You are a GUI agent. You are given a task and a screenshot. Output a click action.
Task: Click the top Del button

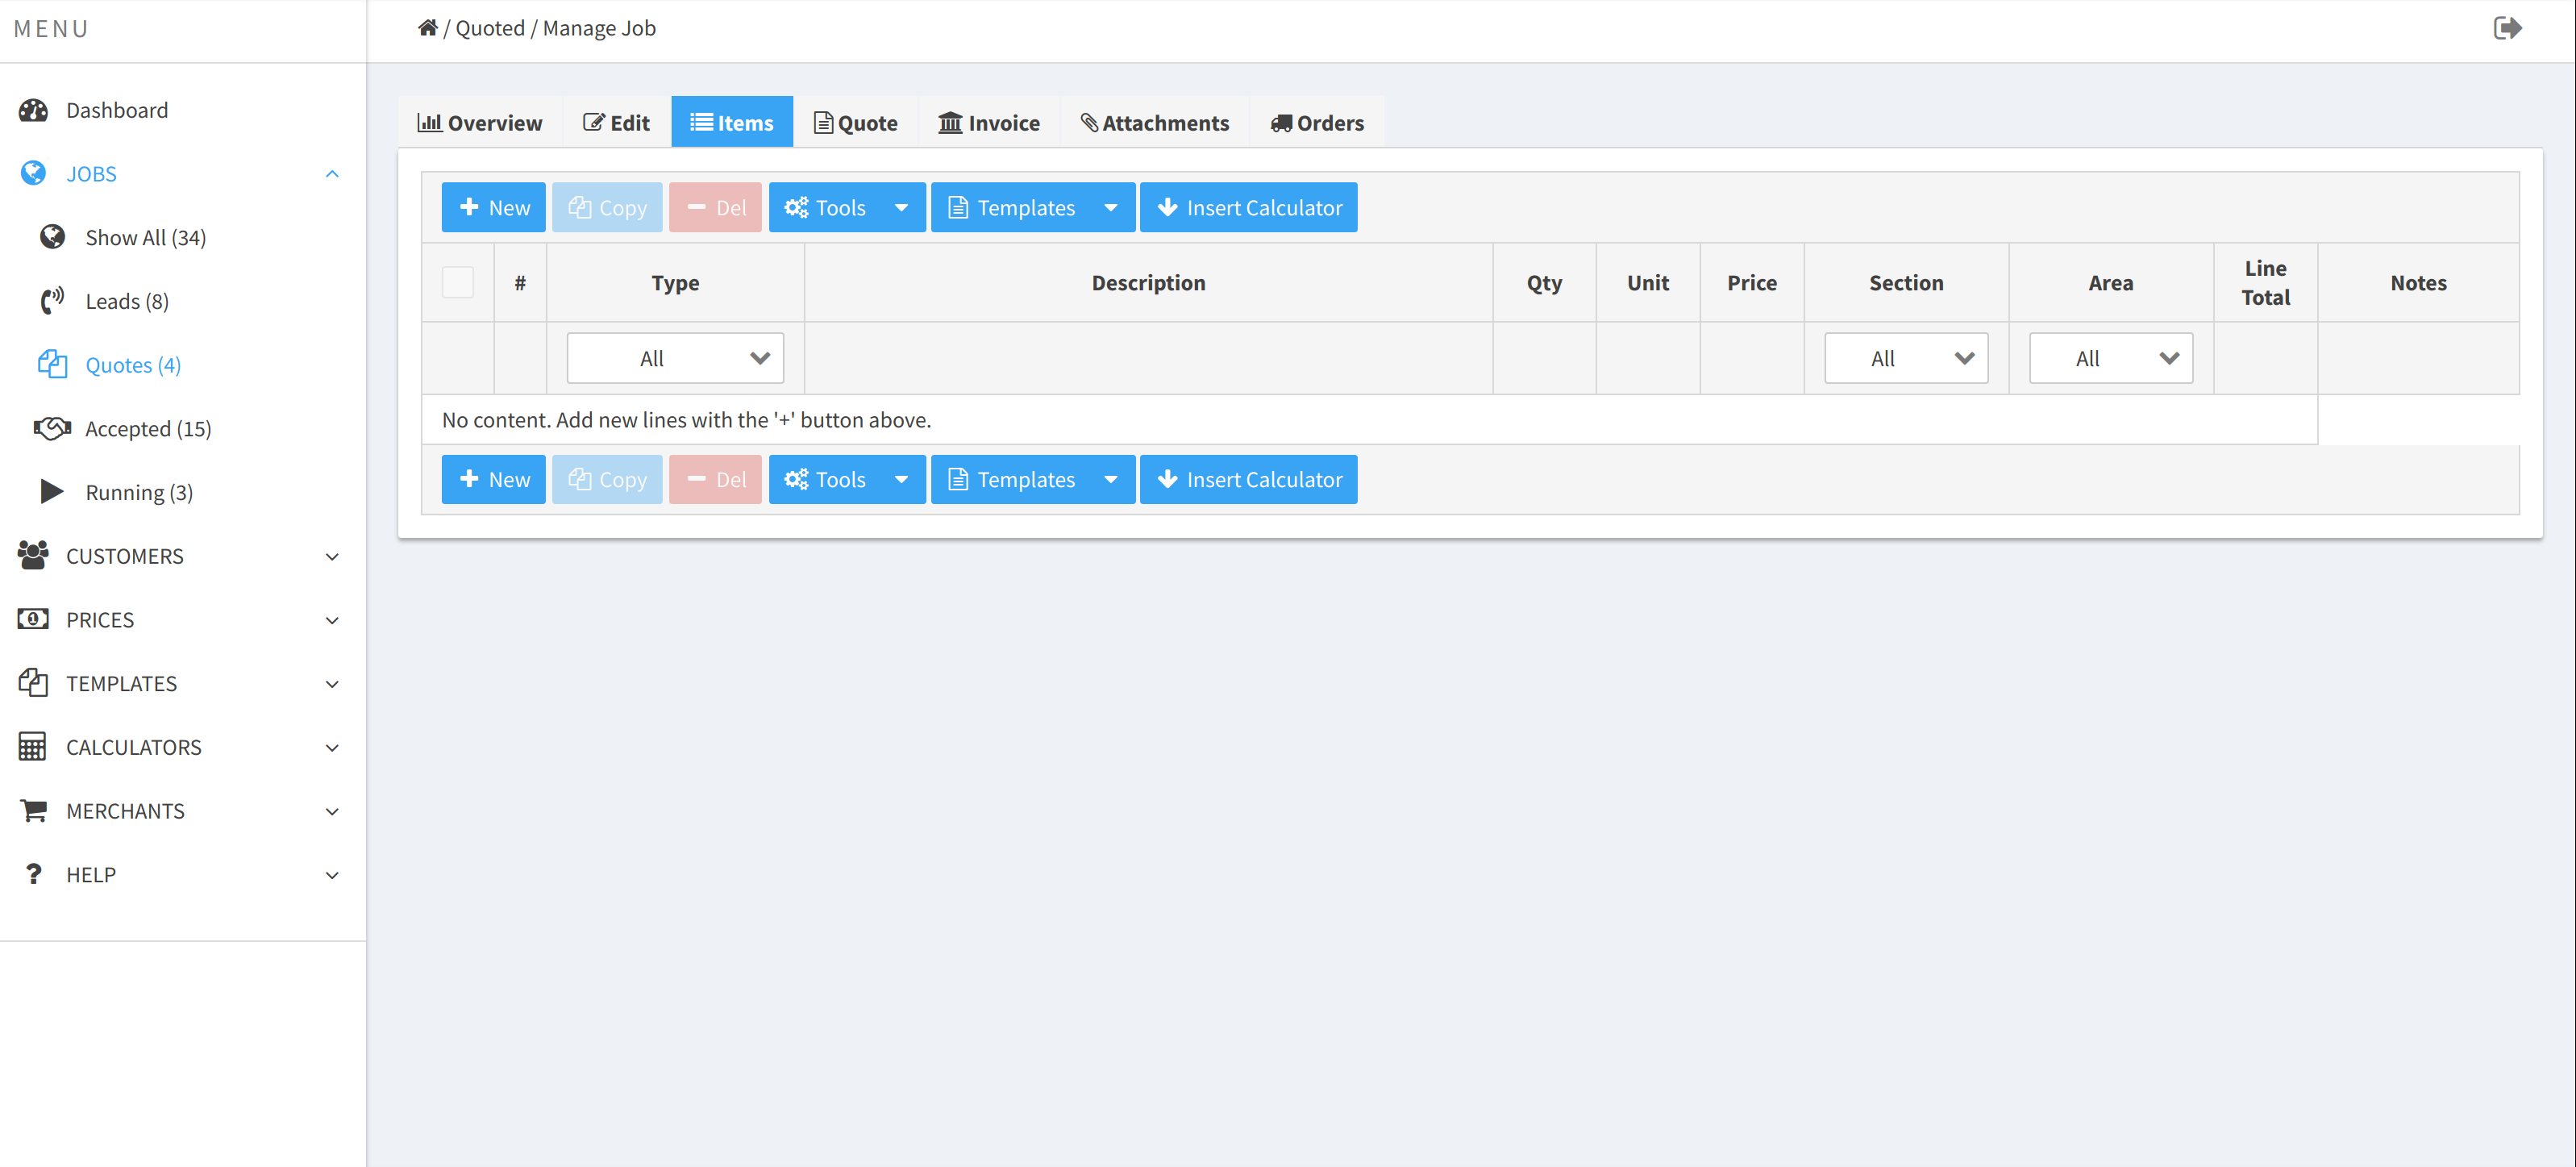point(716,208)
